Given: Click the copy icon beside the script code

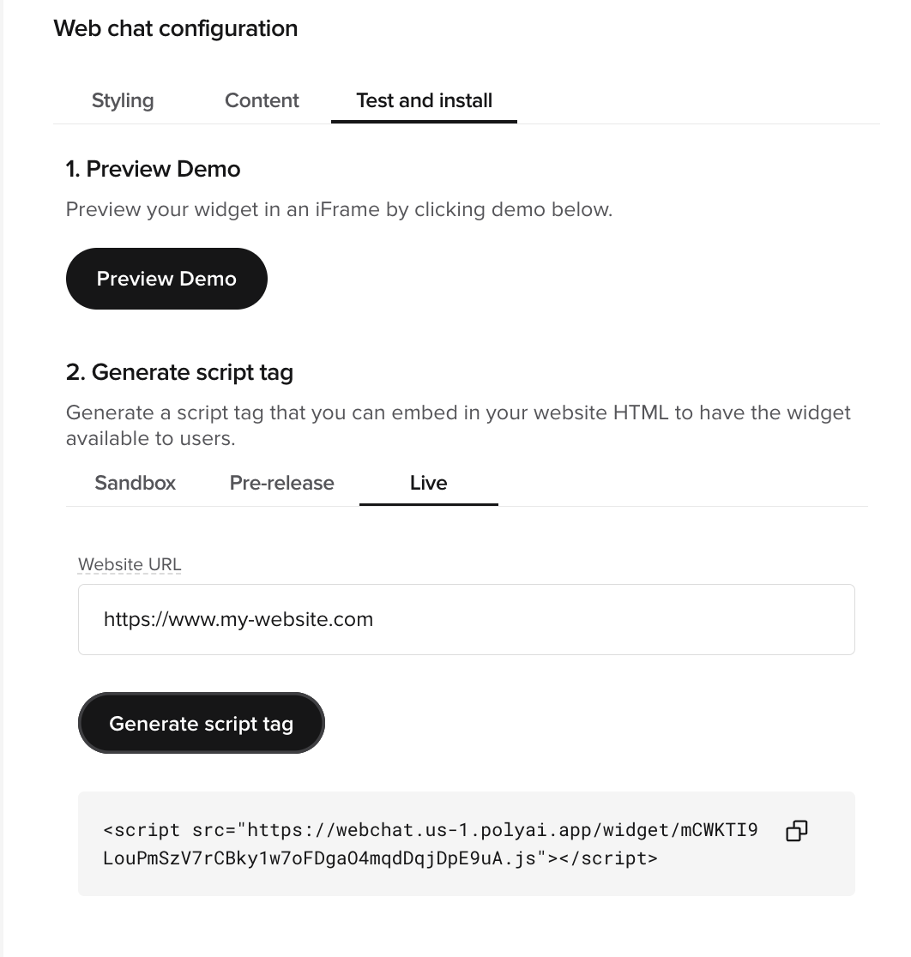Looking at the screenshot, I should 796,830.
